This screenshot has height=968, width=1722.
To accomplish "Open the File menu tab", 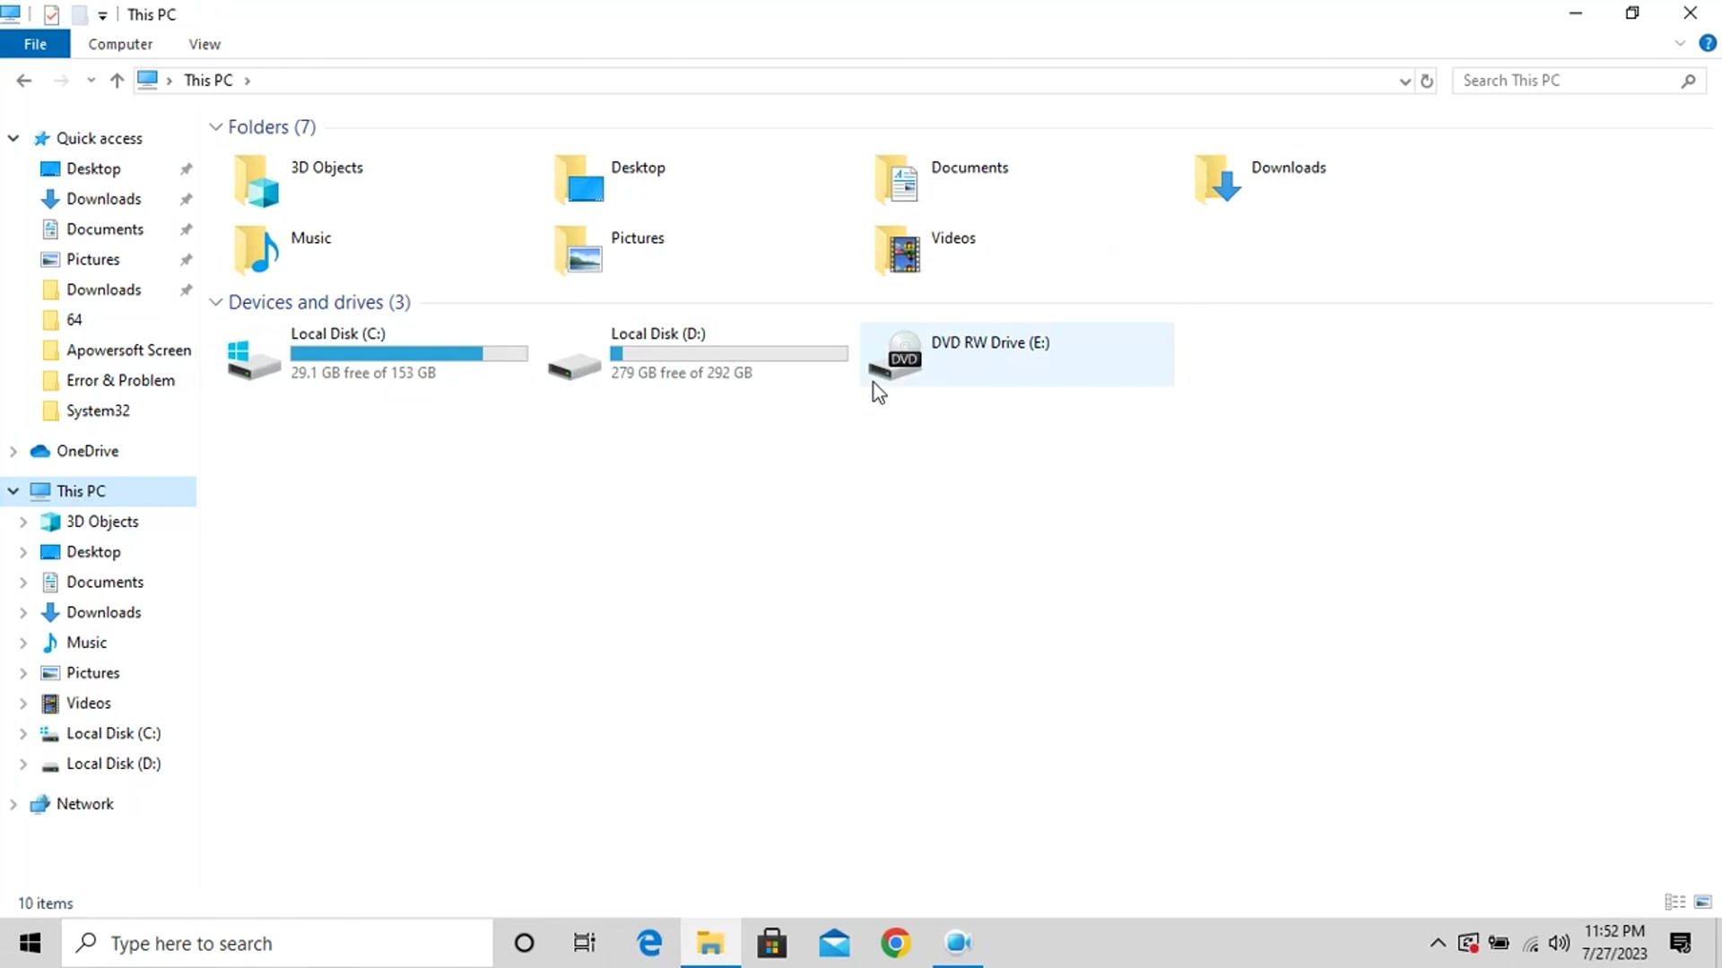I will 35,44.
